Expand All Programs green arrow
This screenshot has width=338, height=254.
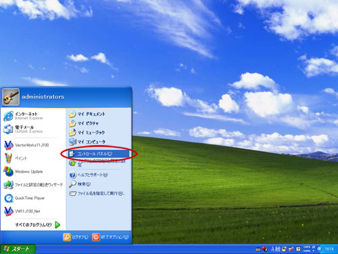pyautogui.click(x=57, y=225)
